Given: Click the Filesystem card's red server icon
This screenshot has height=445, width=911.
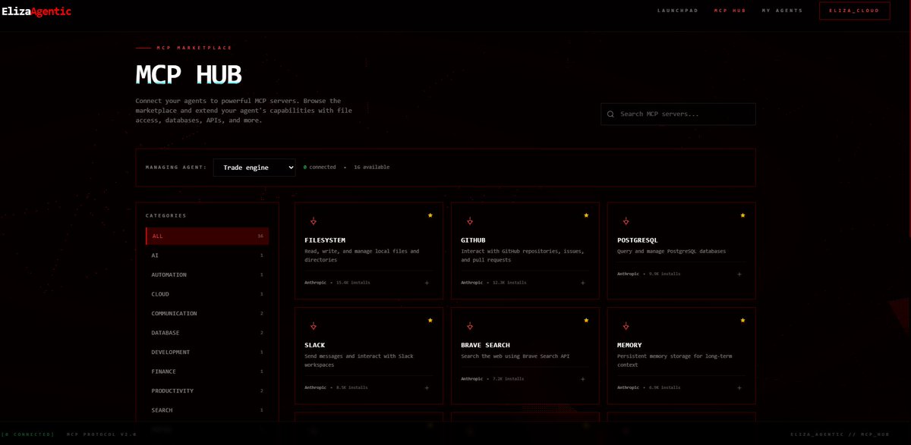Looking at the screenshot, I should coord(313,221).
